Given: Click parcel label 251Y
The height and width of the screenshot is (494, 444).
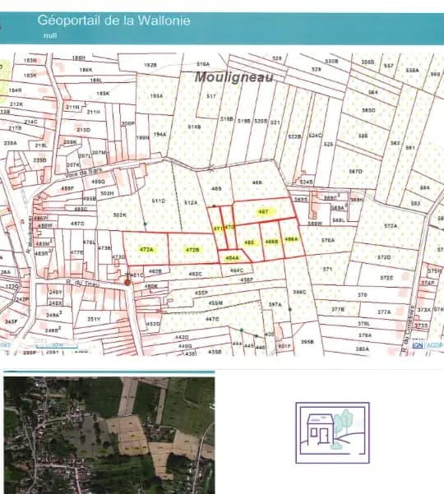Looking at the screenshot, I should tap(94, 319).
